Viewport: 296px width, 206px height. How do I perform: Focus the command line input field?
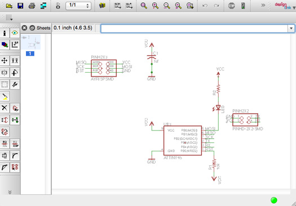tap(194, 29)
